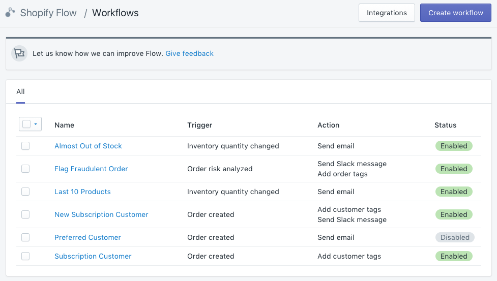Click the Shopify Flow logo icon
497x281 pixels.
(10, 12)
